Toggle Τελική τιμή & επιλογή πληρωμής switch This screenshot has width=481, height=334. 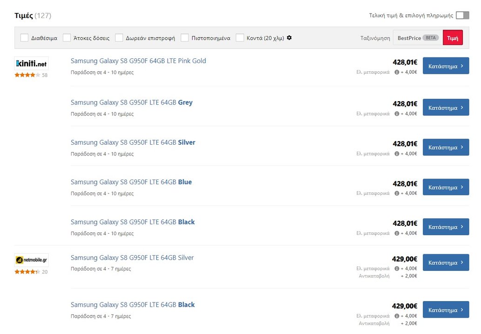pyautogui.click(x=462, y=15)
